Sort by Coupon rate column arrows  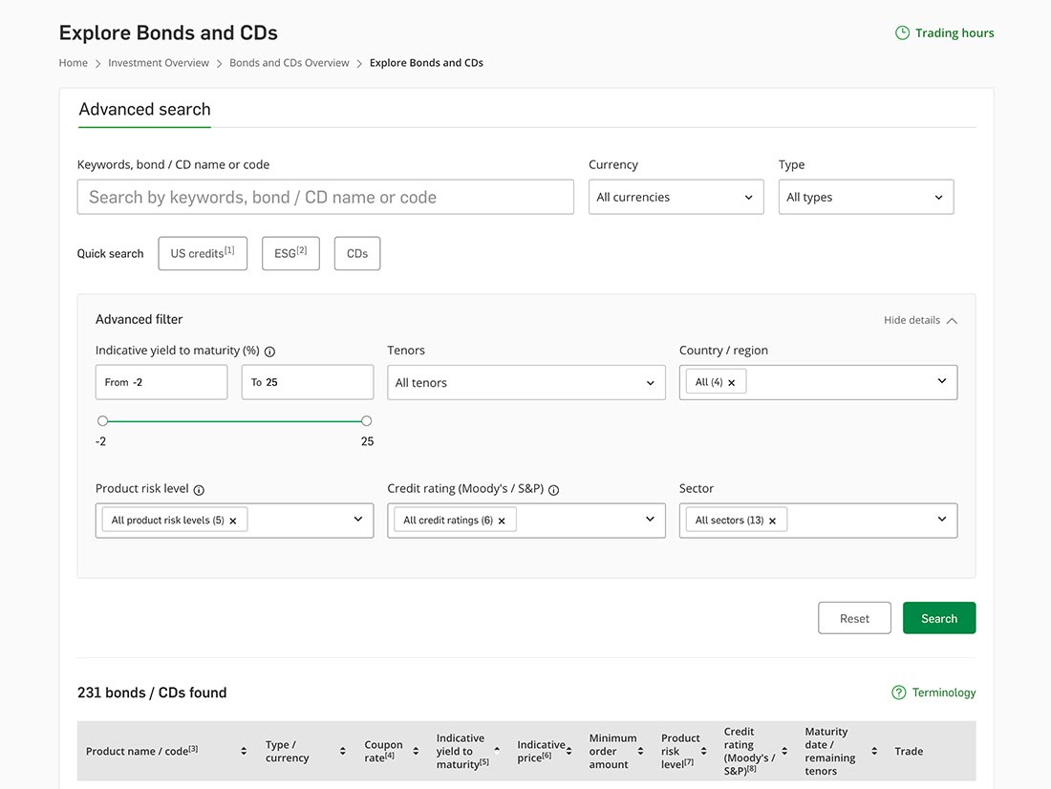[416, 752]
